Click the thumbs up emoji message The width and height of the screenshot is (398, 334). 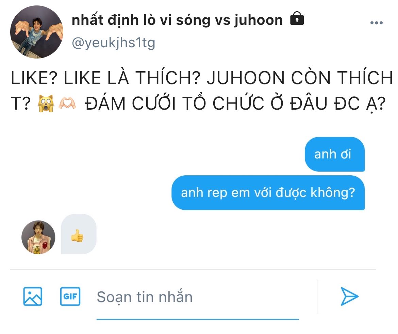click(77, 236)
